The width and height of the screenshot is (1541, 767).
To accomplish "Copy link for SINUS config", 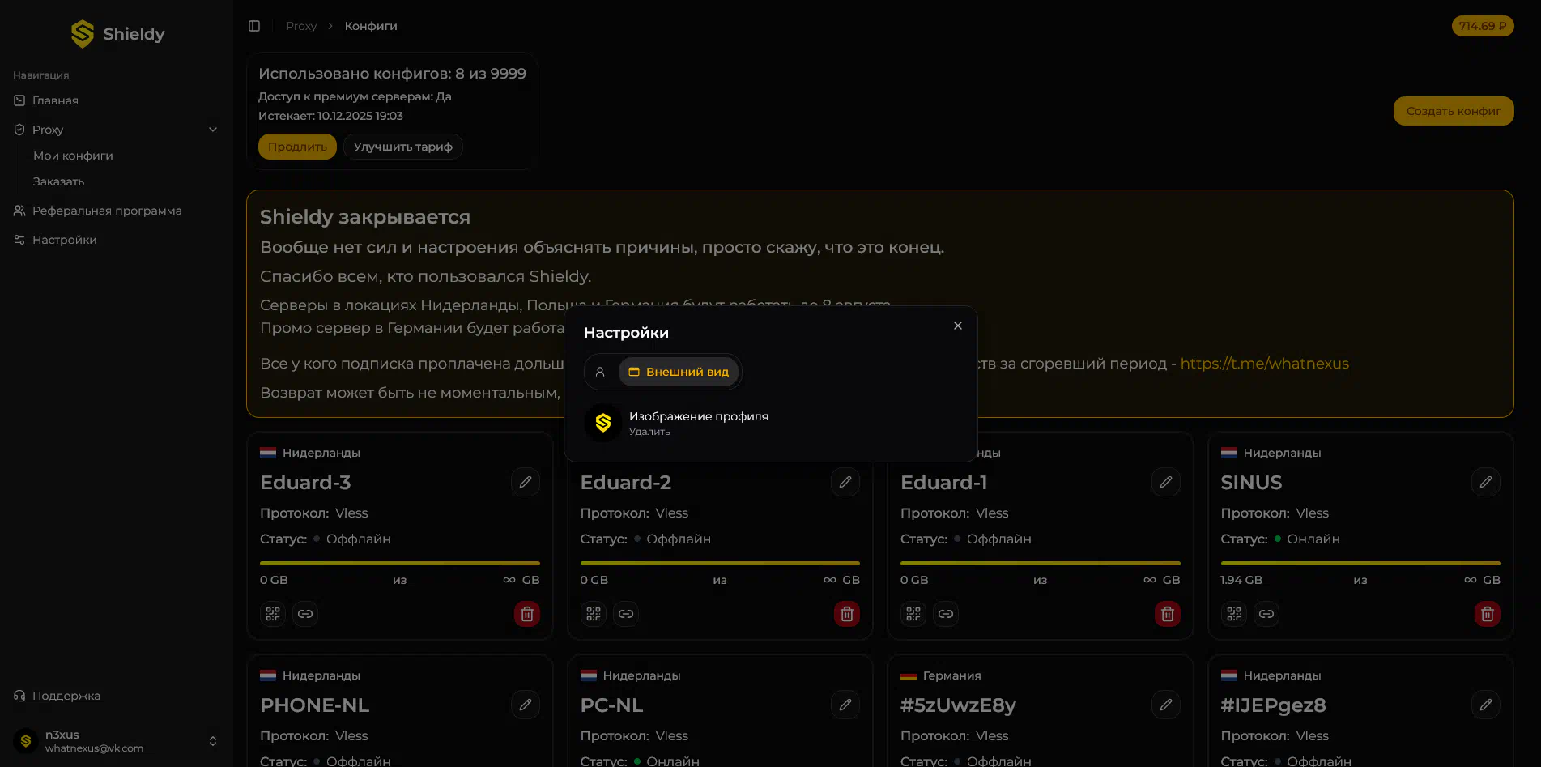I will pyautogui.click(x=1266, y=614).
